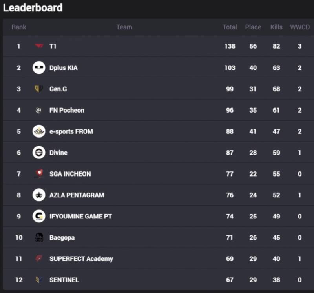
Task: Sort by the Kills column header
Action: pos(276,27)
